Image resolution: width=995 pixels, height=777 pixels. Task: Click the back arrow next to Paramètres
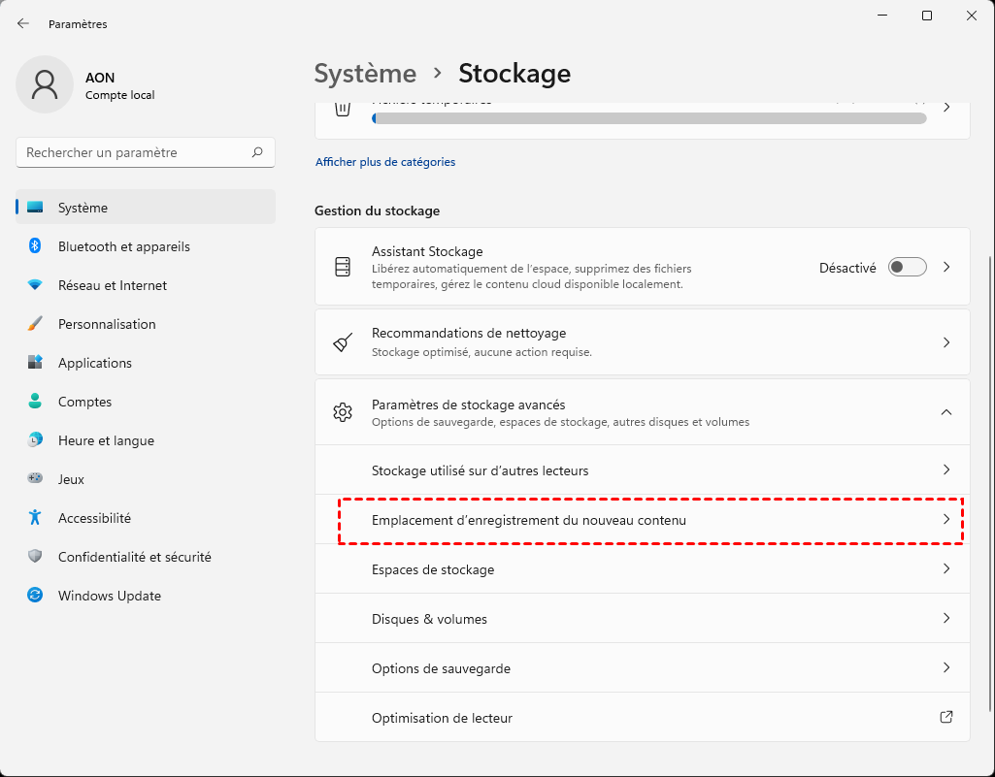(x=23, y=23)
